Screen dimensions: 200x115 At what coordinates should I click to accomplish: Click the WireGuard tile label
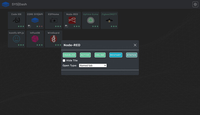coord(54,33)
